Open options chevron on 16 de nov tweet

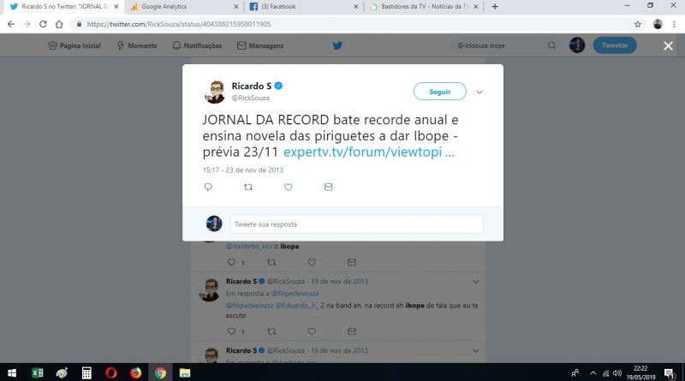(x=475, y=351)
